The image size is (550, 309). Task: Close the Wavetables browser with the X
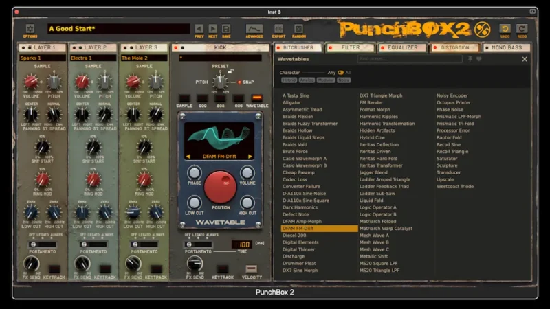pyautogui.click(x=525, y=59)
